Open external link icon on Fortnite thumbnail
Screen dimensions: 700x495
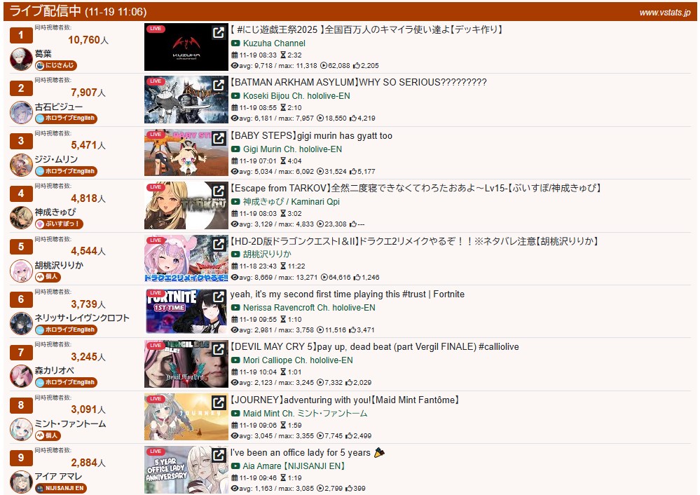[x=219, y=297]
